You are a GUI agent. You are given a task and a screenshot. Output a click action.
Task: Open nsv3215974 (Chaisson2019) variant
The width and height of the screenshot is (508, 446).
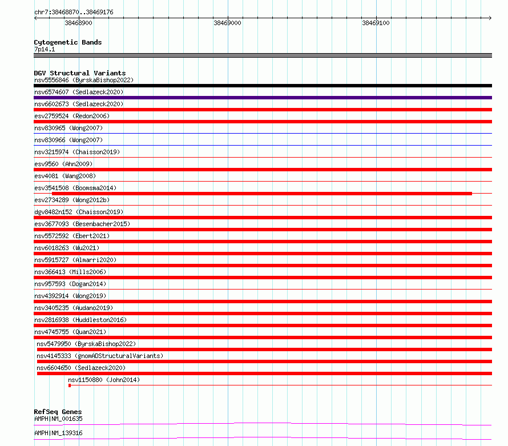(77, 152)
